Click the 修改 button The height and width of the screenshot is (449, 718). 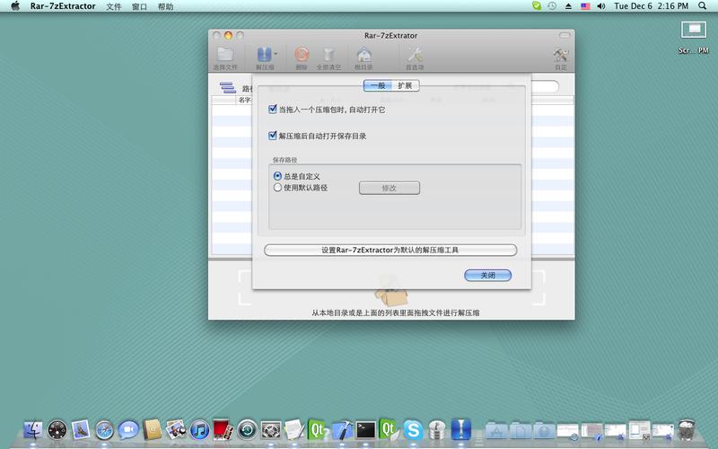(x=390, y=188)
